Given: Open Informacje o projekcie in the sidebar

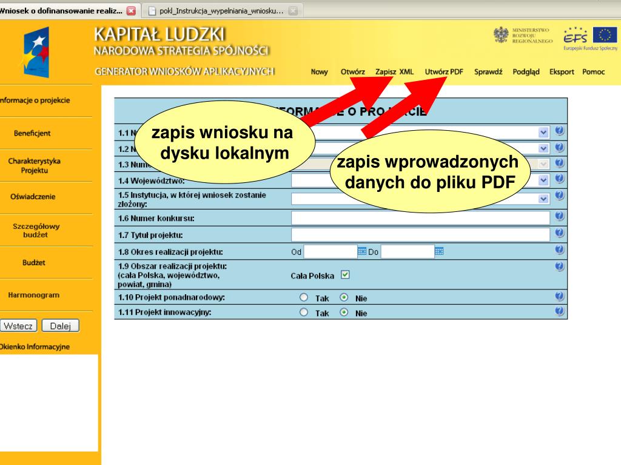Looking at the screenshot, I should [x=35, y=101].
